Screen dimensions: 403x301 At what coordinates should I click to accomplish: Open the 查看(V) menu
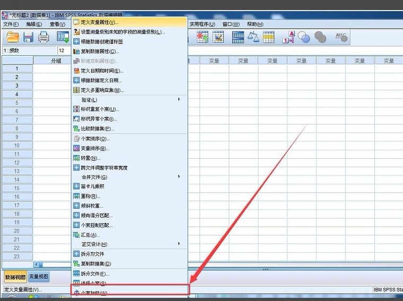[58, 24]
